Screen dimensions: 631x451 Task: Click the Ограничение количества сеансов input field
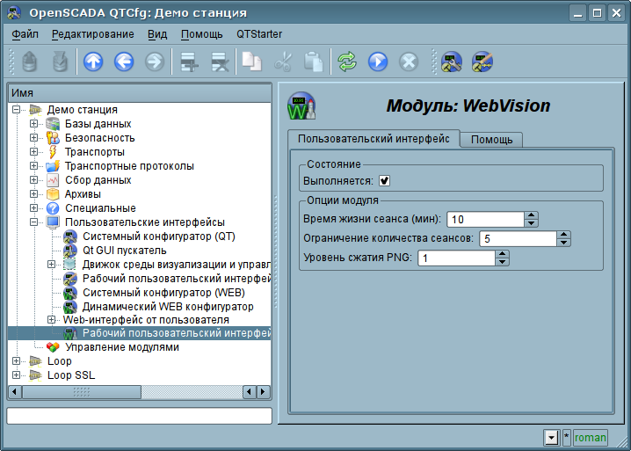tap(518, 239)
